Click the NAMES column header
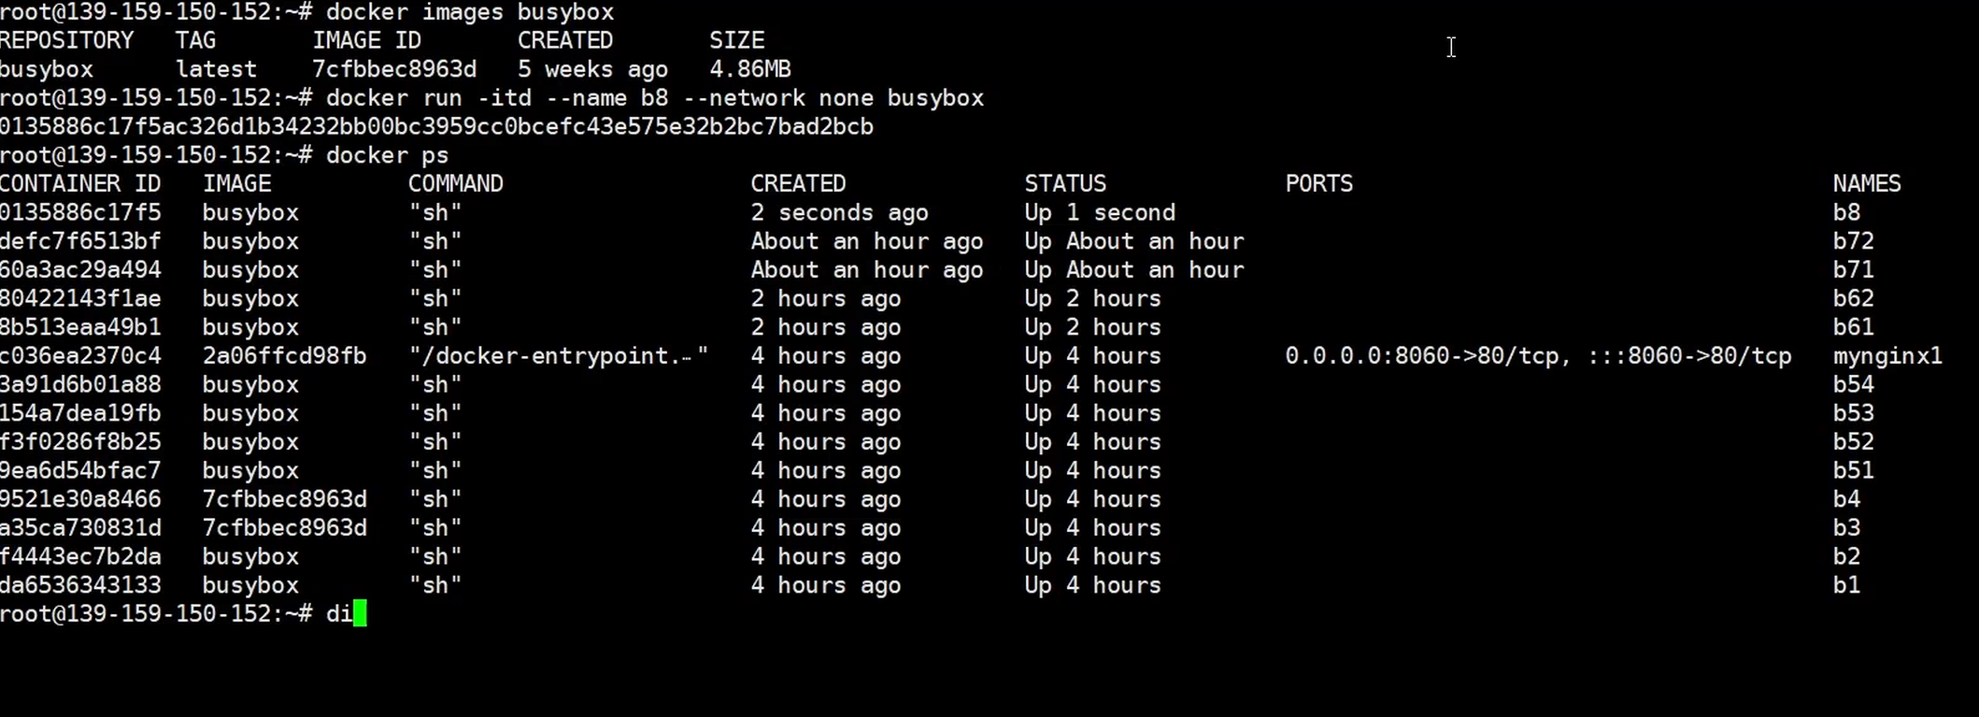 (x=1867, y=184)
